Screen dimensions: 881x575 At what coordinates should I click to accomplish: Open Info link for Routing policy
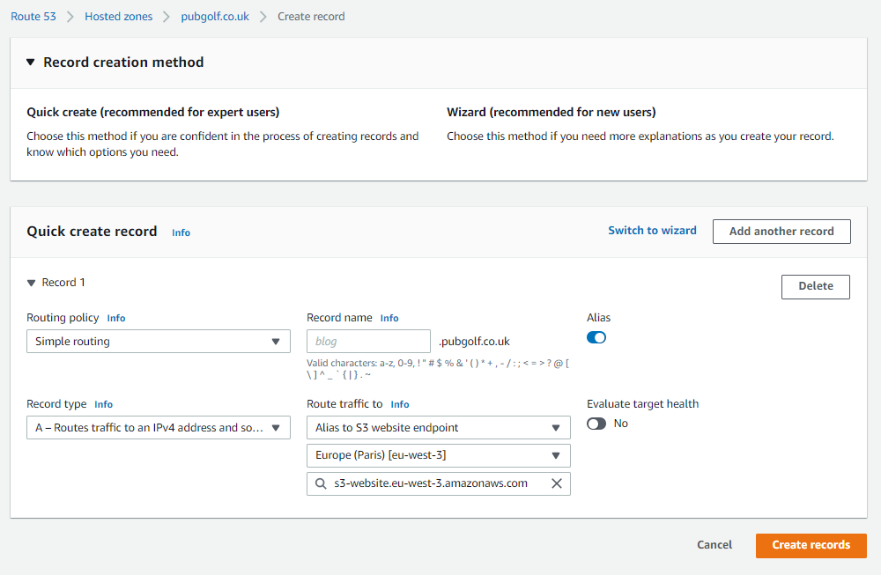pos(116,318)
